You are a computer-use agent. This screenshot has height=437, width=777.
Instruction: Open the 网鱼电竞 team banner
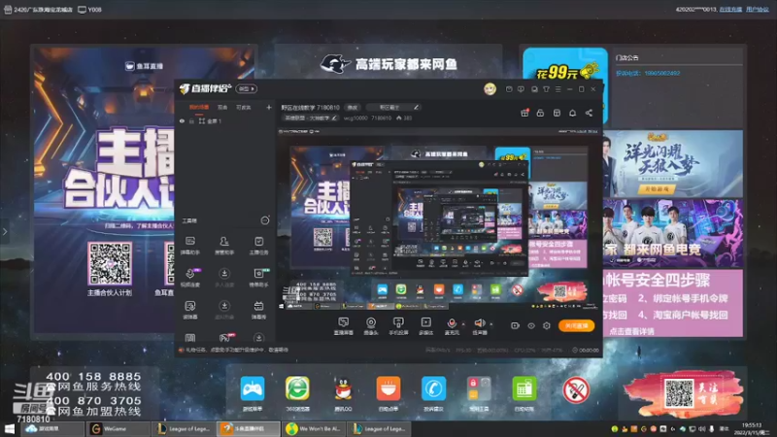pyautogui.click(x=672, y=233)
